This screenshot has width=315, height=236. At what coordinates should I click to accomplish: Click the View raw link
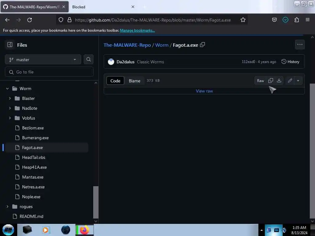coord(204,91)
